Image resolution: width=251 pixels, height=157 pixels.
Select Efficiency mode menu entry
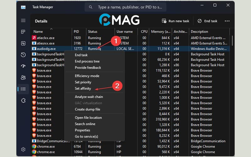coord(87,76)
